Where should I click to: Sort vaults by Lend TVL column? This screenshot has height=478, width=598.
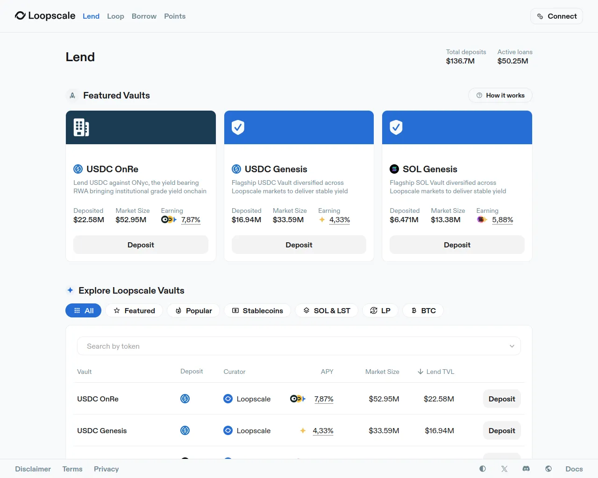(435, 372)
